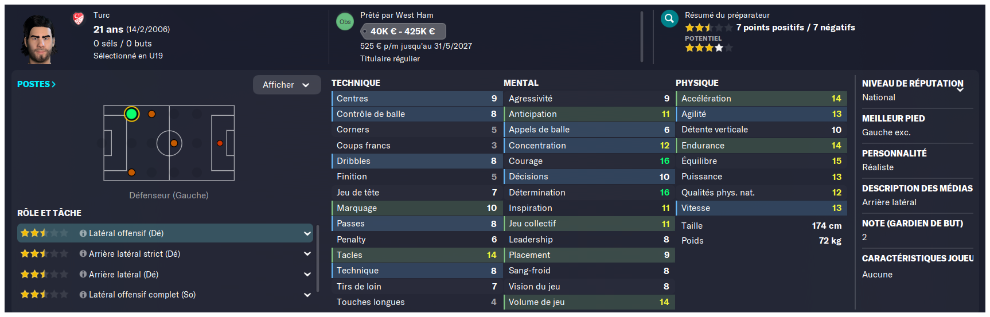
Task: Select the lower-left defender position dot on pitch
Action: (x=131, y=172)
